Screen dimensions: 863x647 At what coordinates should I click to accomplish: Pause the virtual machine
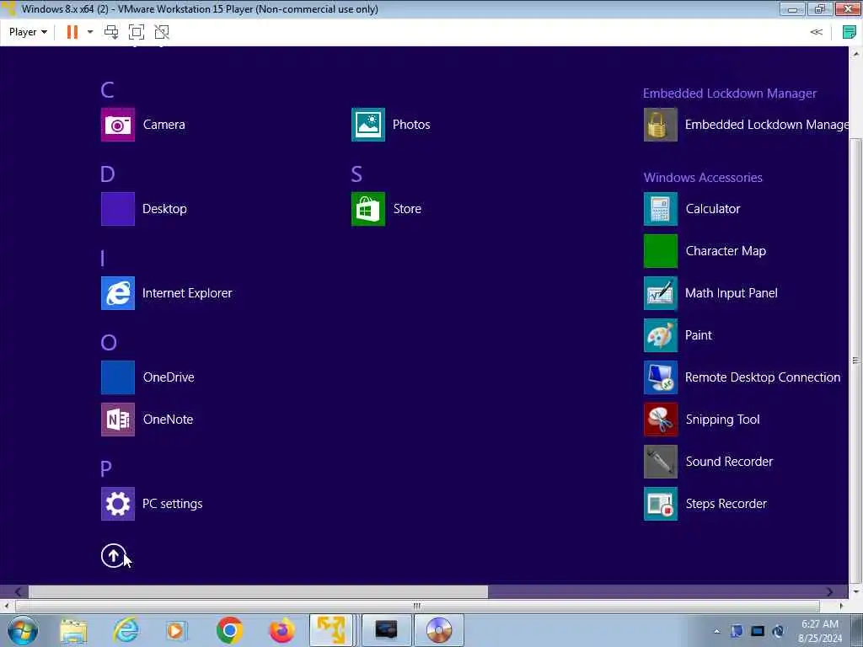click(72, 32)
